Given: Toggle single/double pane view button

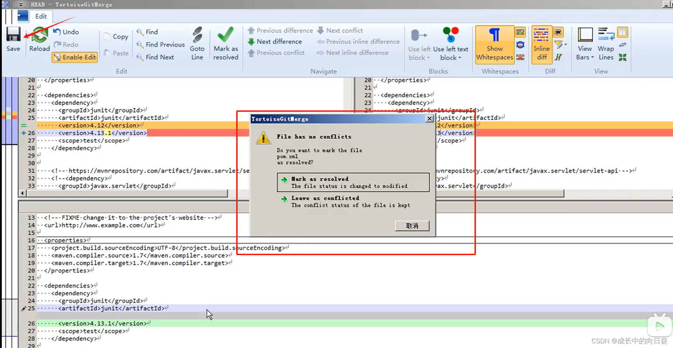Looking at the screenshot, I should pos(623,33).
